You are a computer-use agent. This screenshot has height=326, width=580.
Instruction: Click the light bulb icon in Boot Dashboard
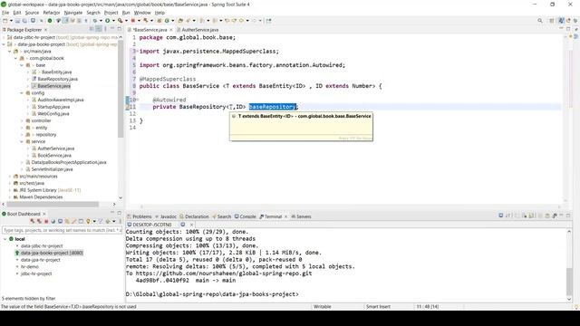[x=88, y=221]
